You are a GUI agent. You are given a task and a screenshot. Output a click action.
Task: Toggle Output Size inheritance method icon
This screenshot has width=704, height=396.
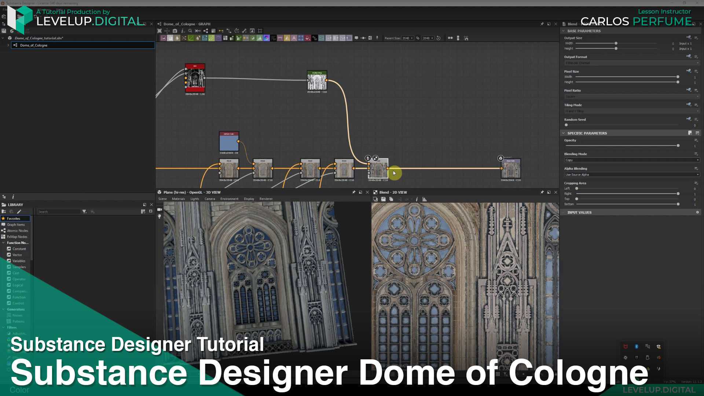click(x=689, y=37)
